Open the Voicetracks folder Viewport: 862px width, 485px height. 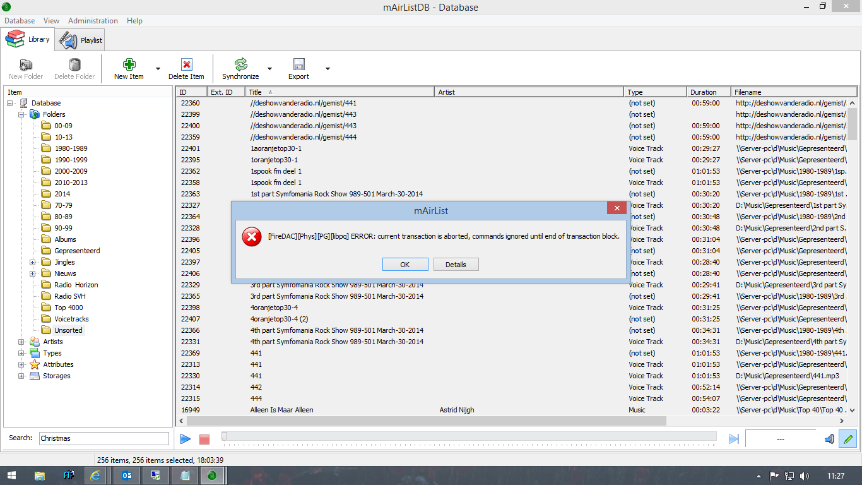pos(71,319)
